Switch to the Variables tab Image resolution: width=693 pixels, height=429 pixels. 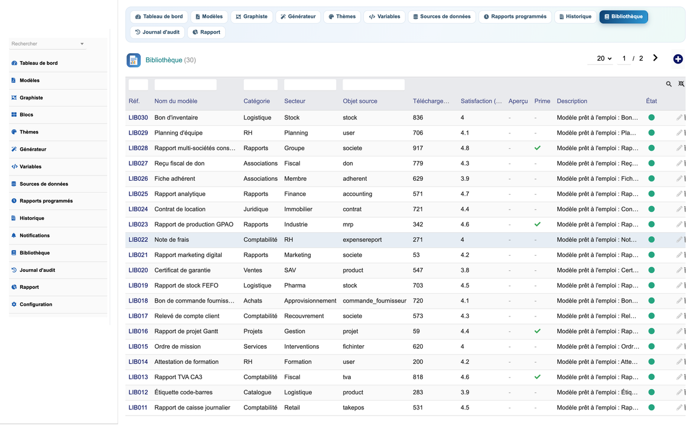click(385, 17)
